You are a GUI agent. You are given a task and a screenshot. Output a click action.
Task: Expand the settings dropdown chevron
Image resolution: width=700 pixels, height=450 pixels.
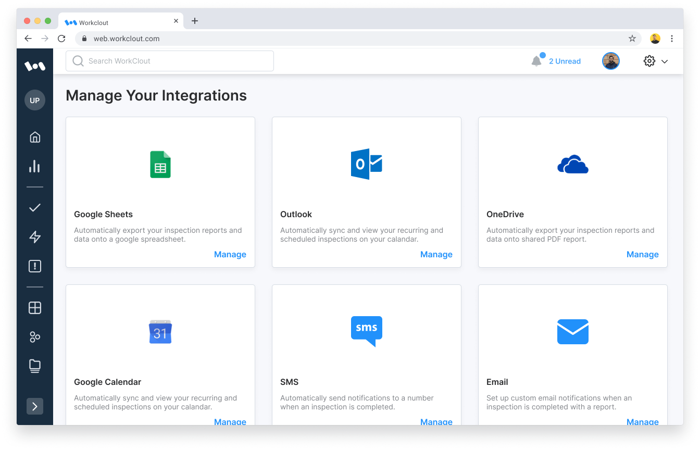(x=665, y=61)
